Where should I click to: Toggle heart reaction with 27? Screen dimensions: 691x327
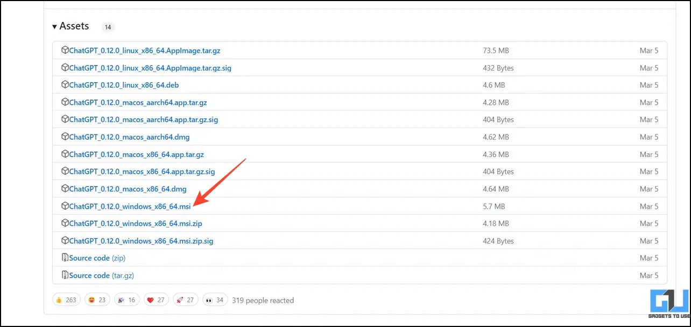(156, 300)
